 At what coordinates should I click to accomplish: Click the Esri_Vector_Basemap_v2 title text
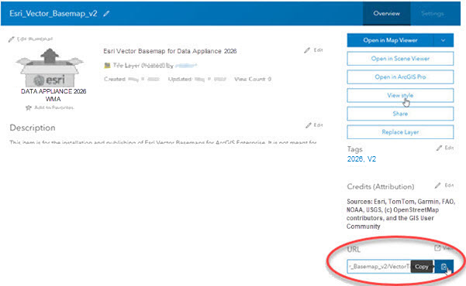[x=54, y=14]
